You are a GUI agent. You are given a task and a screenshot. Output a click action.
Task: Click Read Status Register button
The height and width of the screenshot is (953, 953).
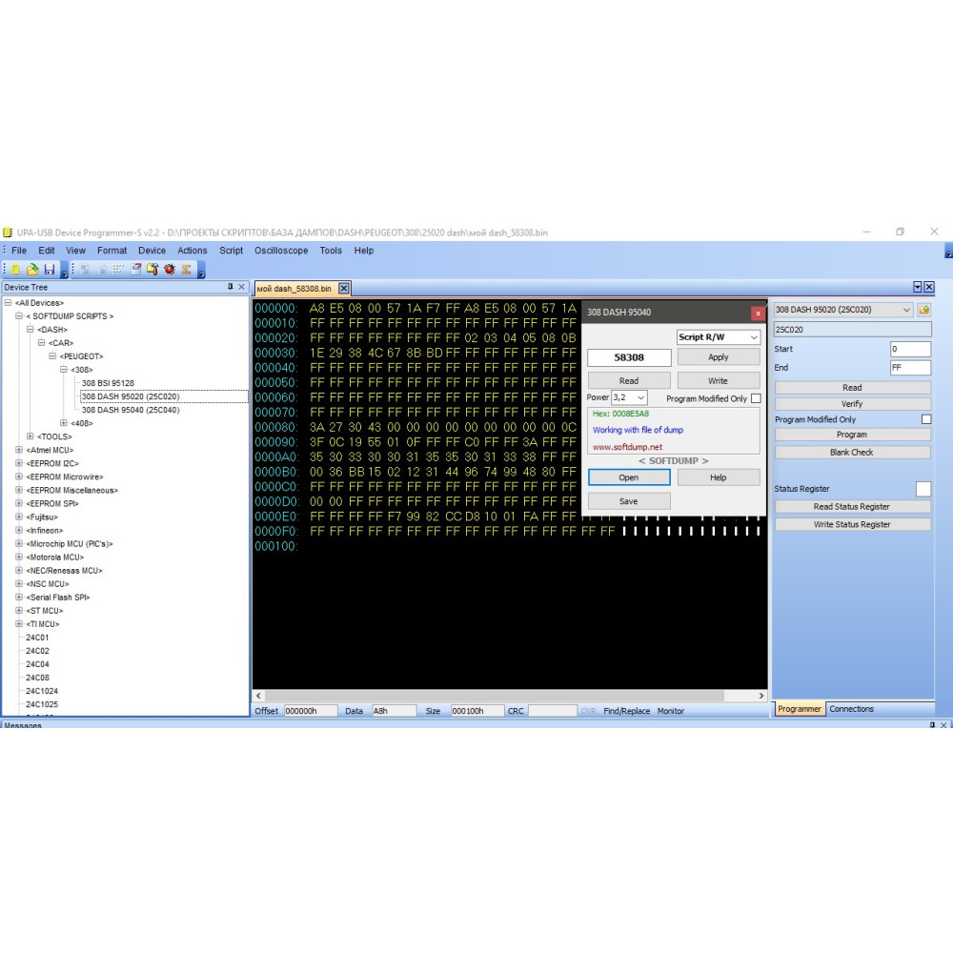(852, 507)
